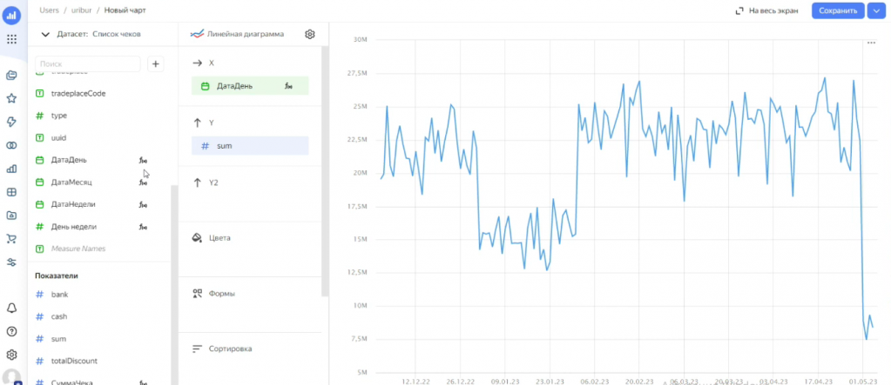Click formula icon beside ДатаДень field in list
891x385 pixels.
click(x=143, y=161)
